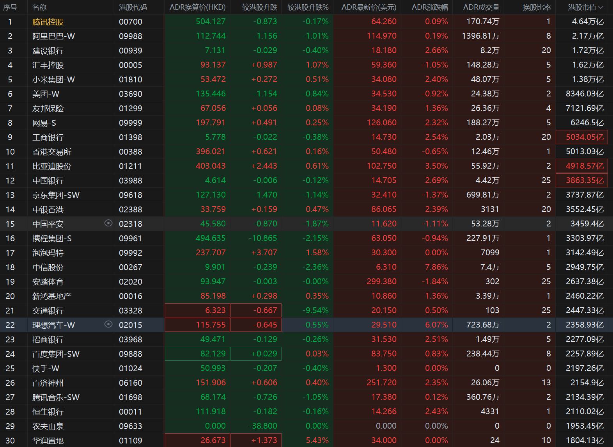
Task: Open 美团-W stock entry
Action: 46,94
